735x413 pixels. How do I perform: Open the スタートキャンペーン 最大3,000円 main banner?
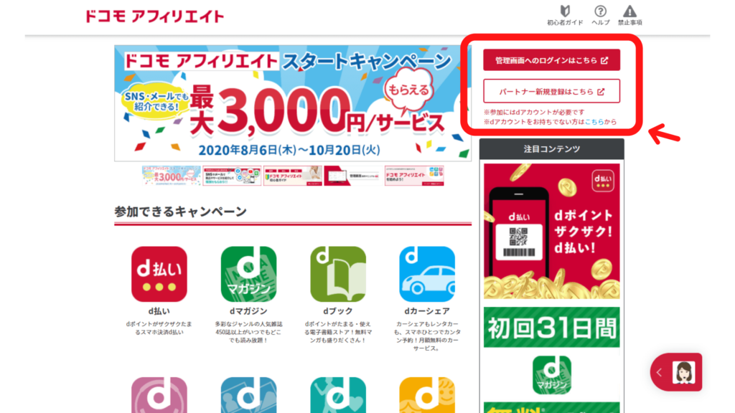coord(293,103)
